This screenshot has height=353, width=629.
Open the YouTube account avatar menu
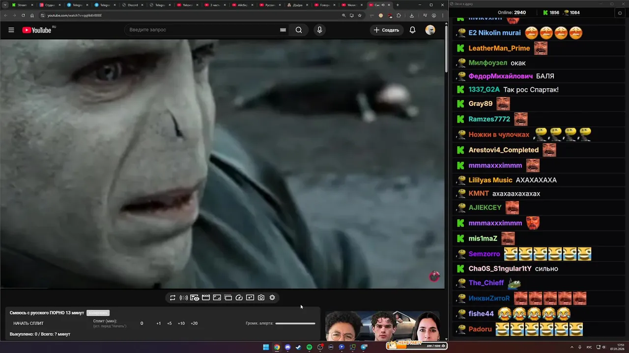pyautogui.click(x=430, y=30)
